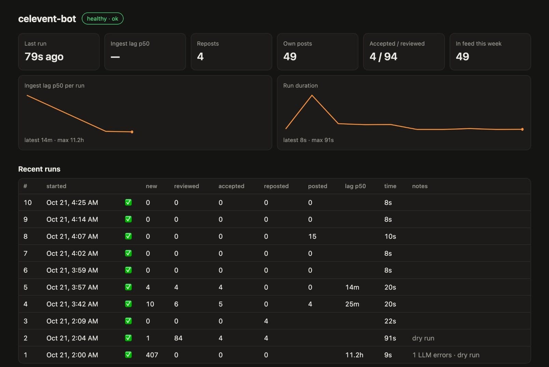Click 'latest 8s · max 91s' caption
This screenshot has height=367, width=549.
click(x=308, y=140)
